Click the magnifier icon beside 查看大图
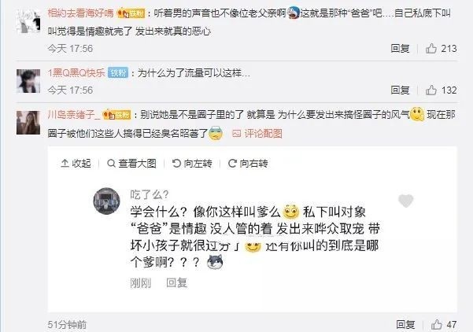473x332 pixels. (111, 164)
